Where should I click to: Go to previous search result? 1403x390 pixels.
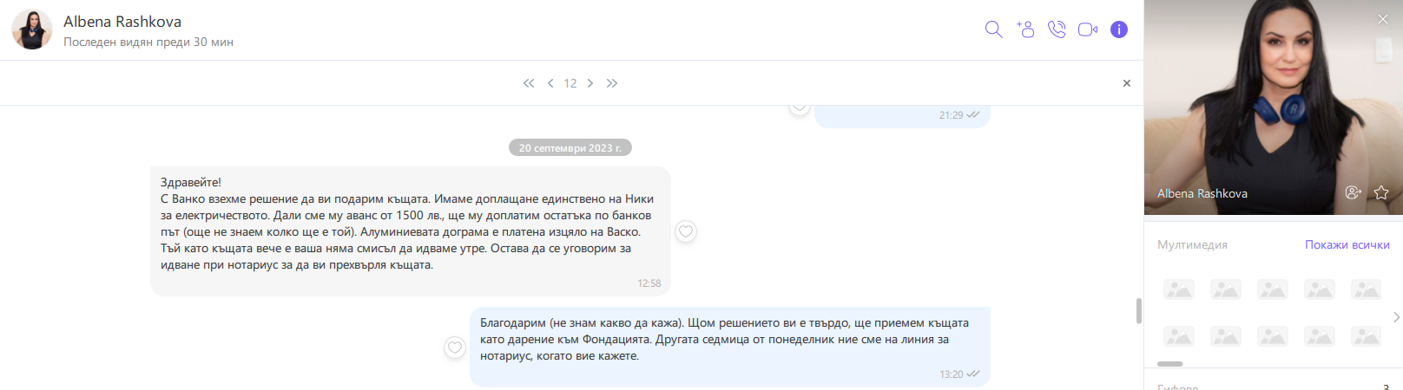[x=550, y=83]
